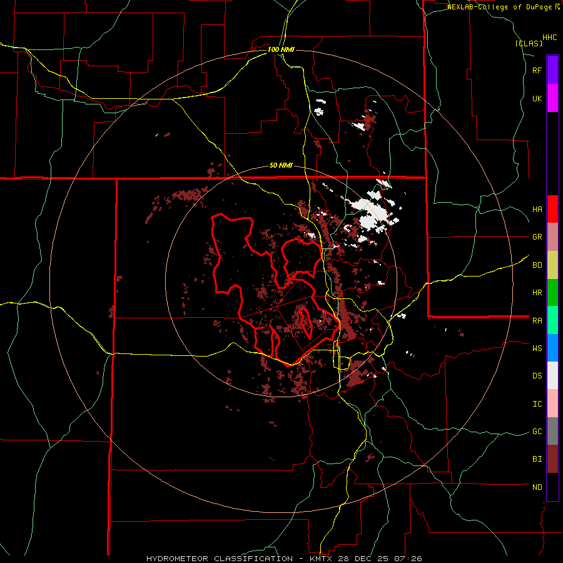This screenshot has width=563, height=563.
Task: Click the "UK" legend text label
Action: point(537,98)
